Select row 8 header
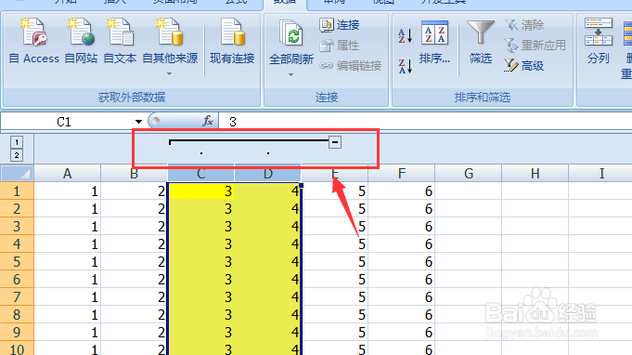 17,315
